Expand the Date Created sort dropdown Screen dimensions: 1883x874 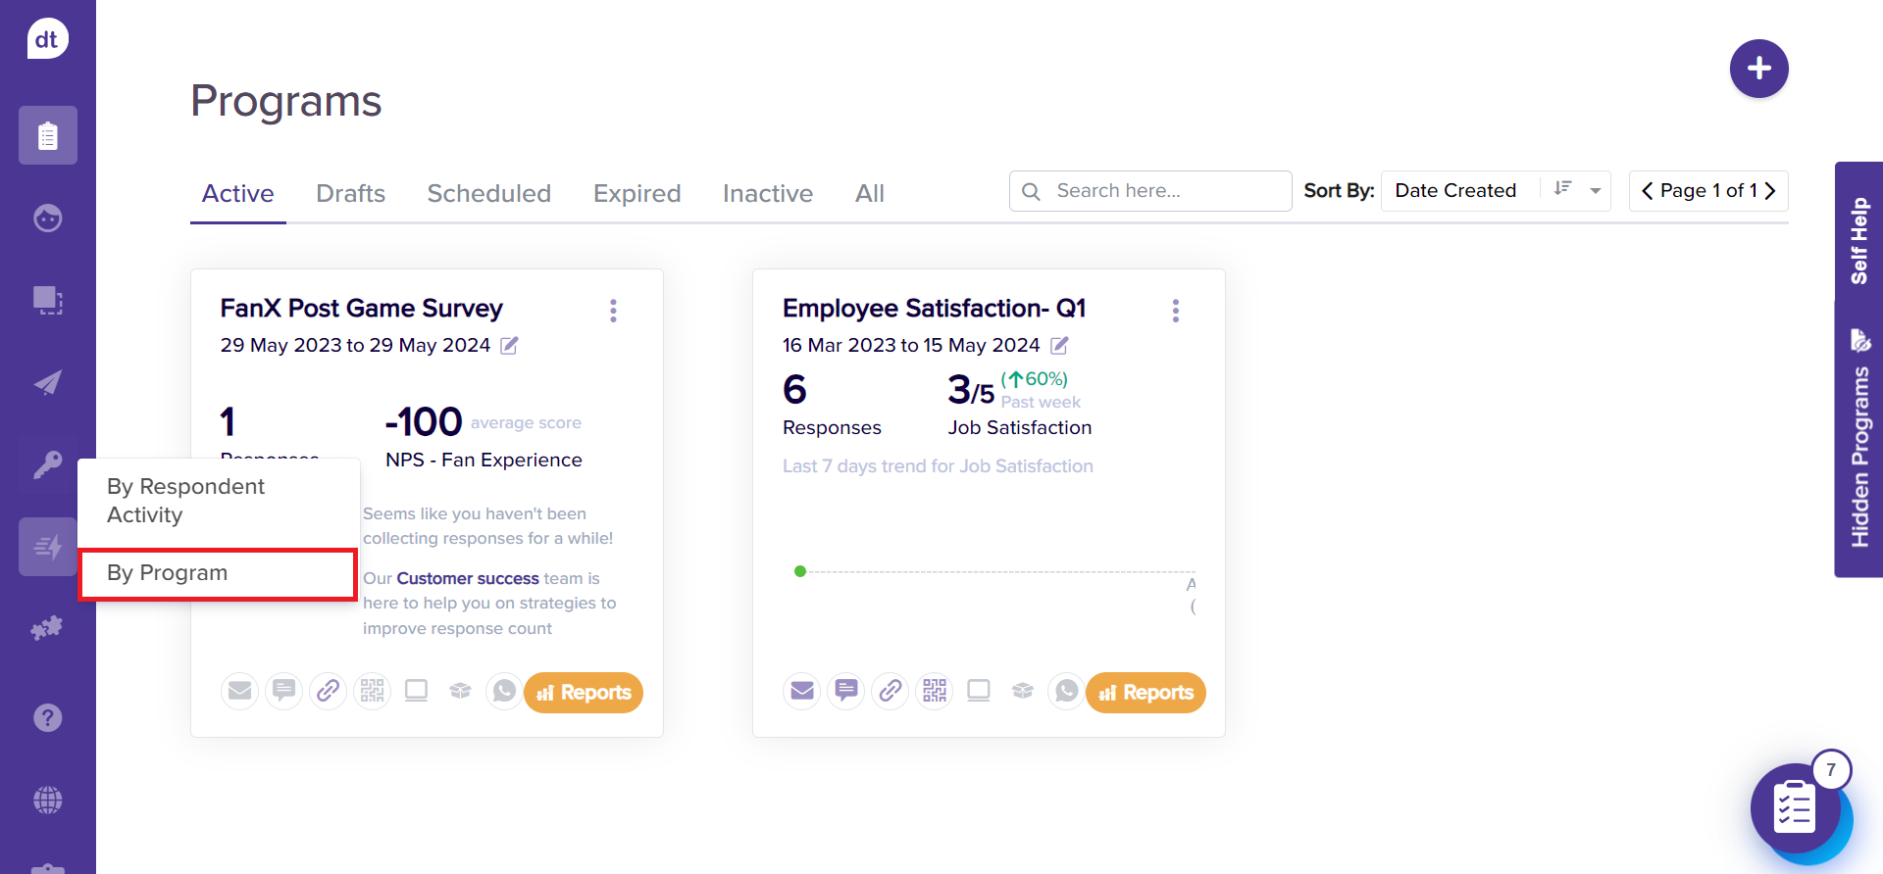tap(1596, 191)
